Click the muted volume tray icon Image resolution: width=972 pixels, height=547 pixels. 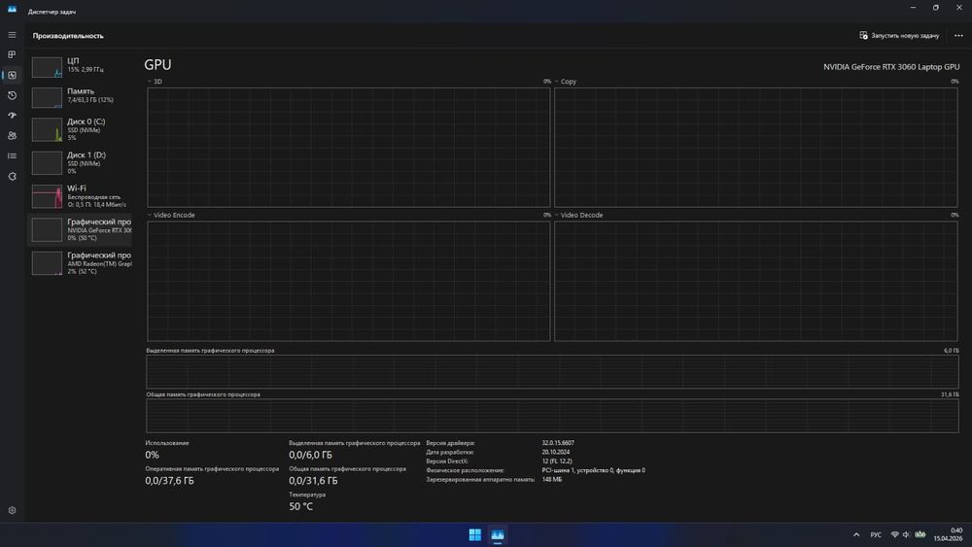tap(906, 534)
